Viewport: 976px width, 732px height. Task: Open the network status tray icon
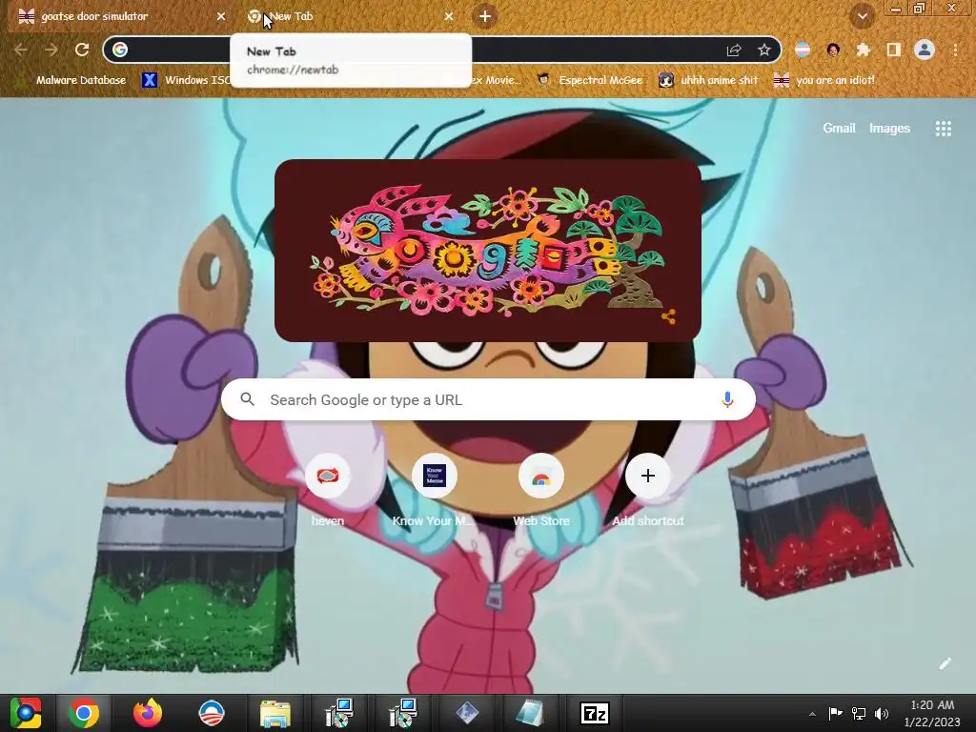[x=859, y=713]
